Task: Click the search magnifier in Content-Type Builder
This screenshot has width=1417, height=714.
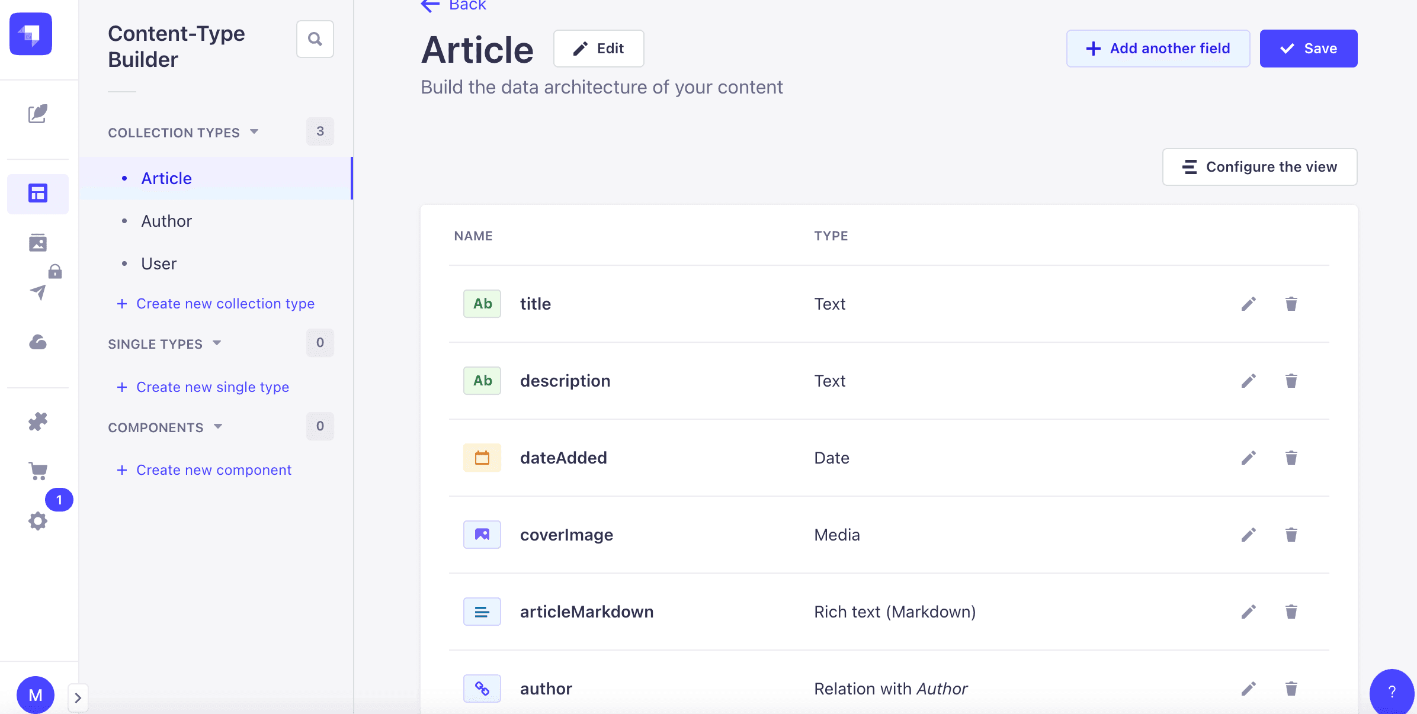Action: (x=315, y=39)
